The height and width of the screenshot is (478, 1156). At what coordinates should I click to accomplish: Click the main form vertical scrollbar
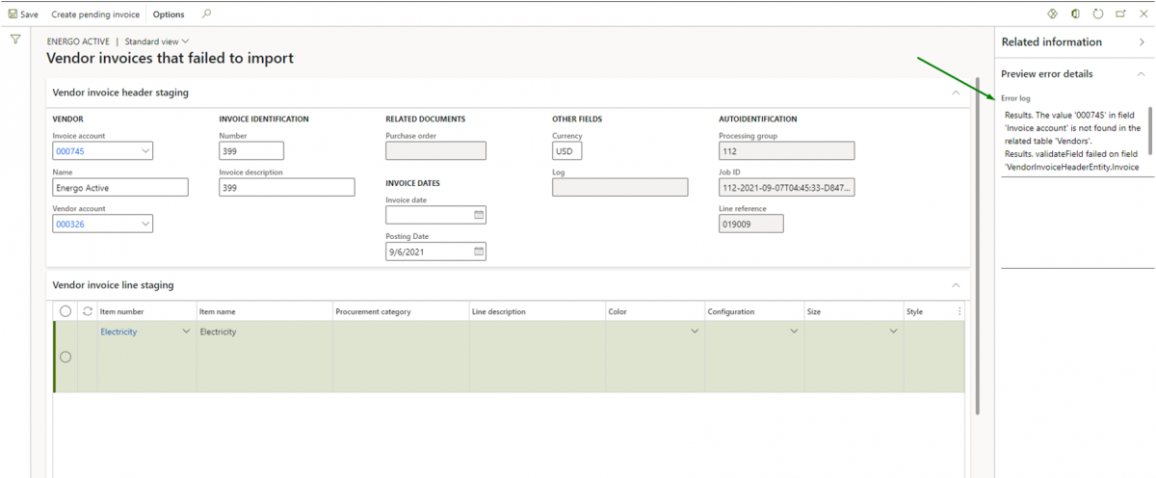[x=978, y=246]
